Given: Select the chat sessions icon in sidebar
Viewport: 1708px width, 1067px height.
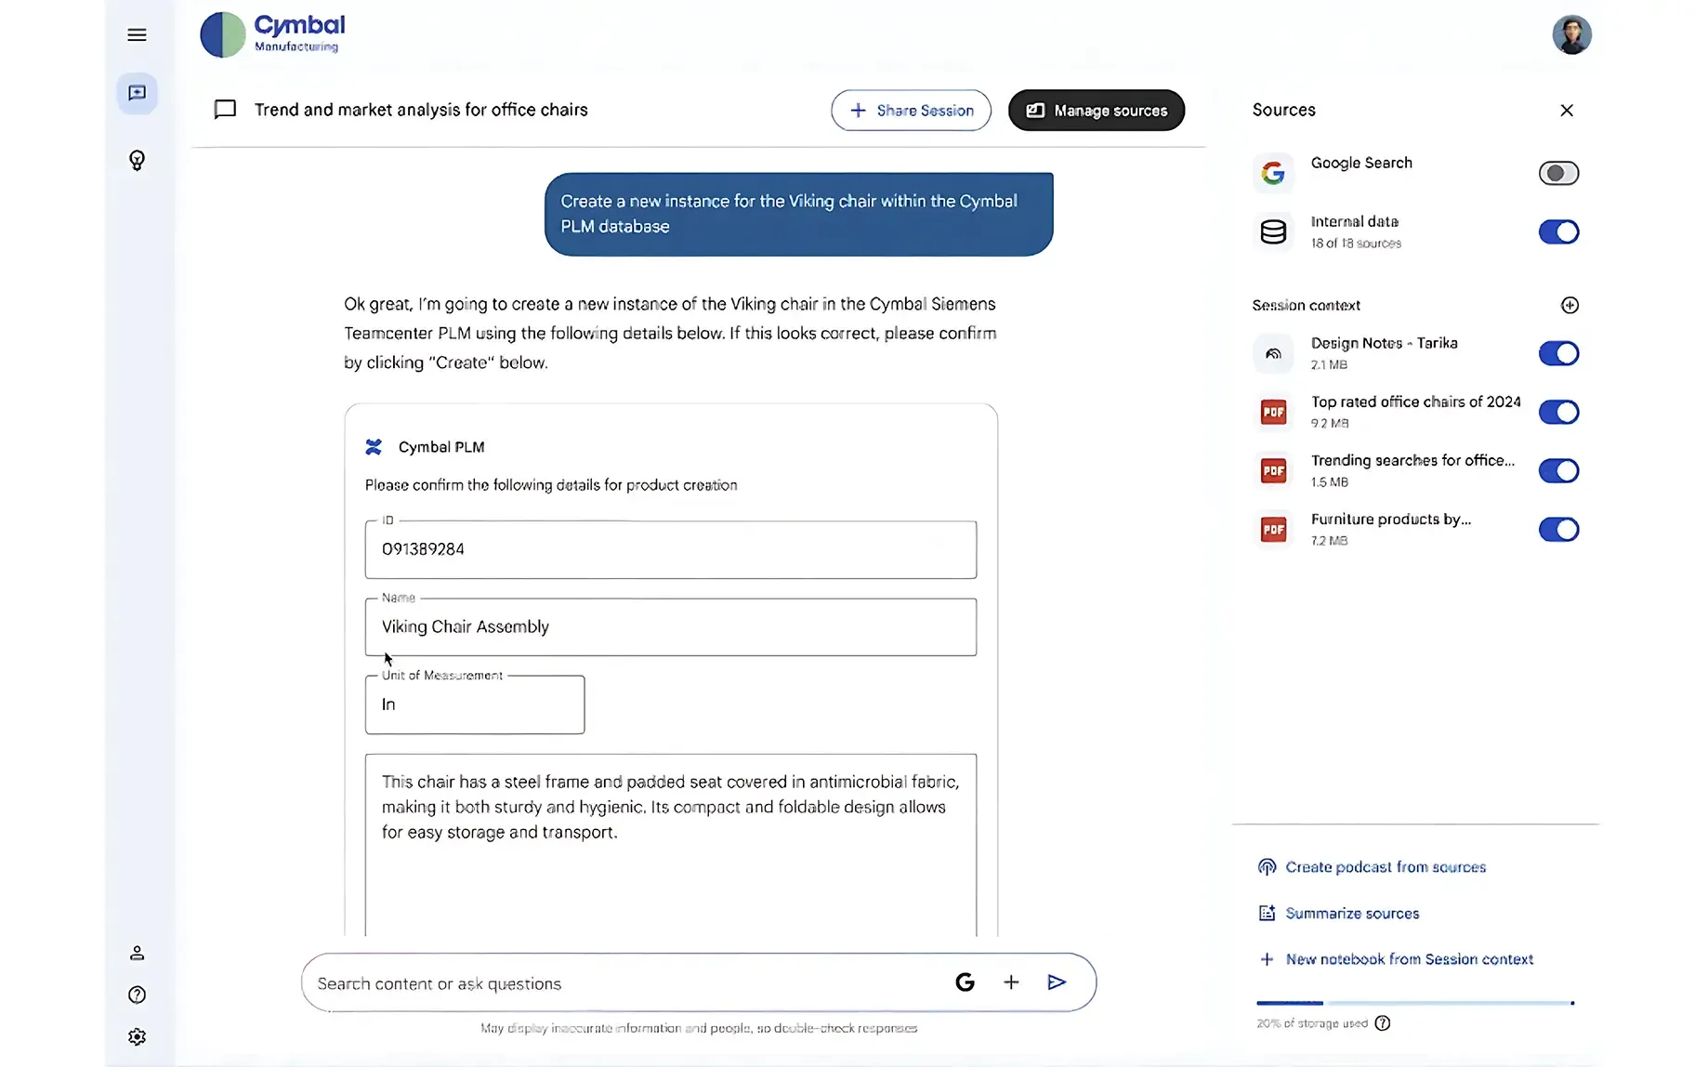Looking at the screenshot, I should (137, 93).
